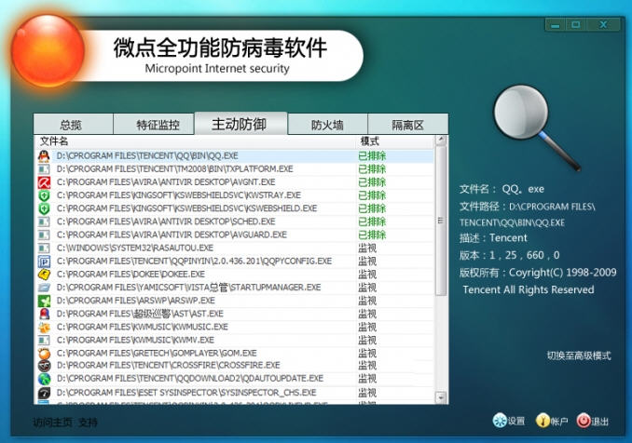Click the red Avira icon beside AVGNT.EXE
Viewport: 632px width, 443px height.
(44, 182)
